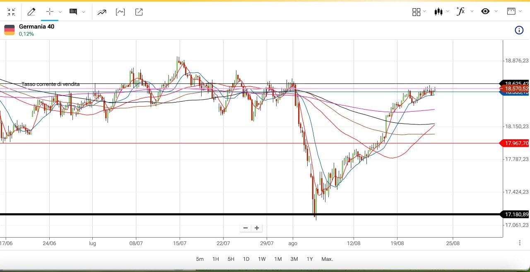Image resolution: width=530 pixels, height=272 pixels.
Task: Pop out chart with external-link icon
Action: [139, 12]
